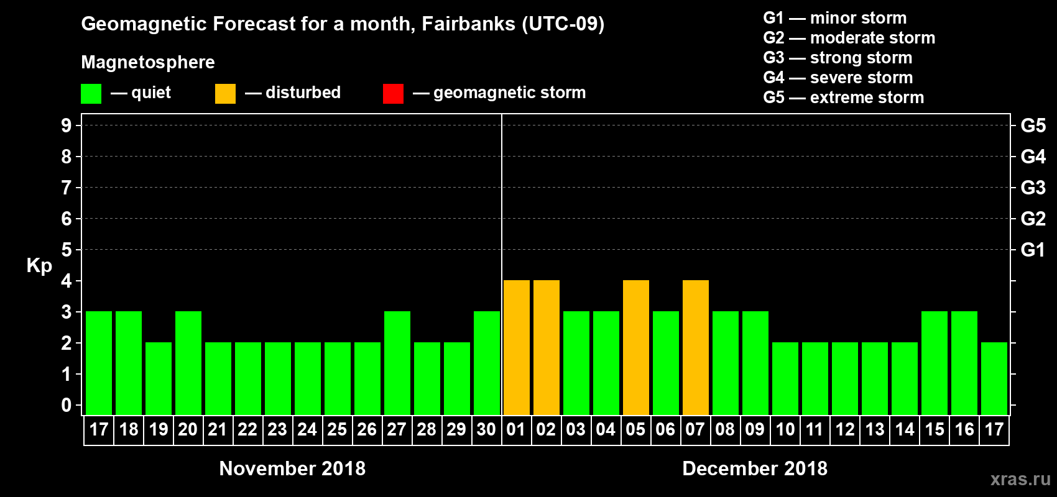Click date label 09 in December

click(x=755, y=429)
